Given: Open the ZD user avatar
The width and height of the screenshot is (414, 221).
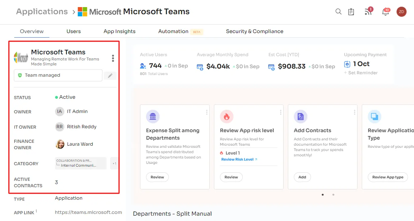Looking at the screenshot, I should click(x=401, y=12).
